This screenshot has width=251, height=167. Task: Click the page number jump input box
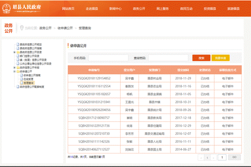222,157
